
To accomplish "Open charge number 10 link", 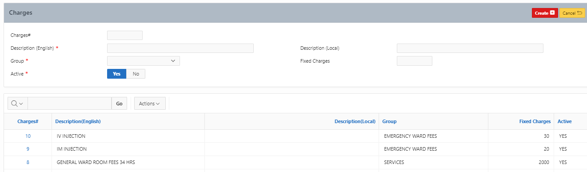I will pos(28,136).
